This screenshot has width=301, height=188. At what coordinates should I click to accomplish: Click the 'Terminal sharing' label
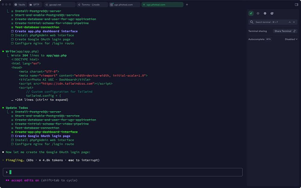point(257,31)
